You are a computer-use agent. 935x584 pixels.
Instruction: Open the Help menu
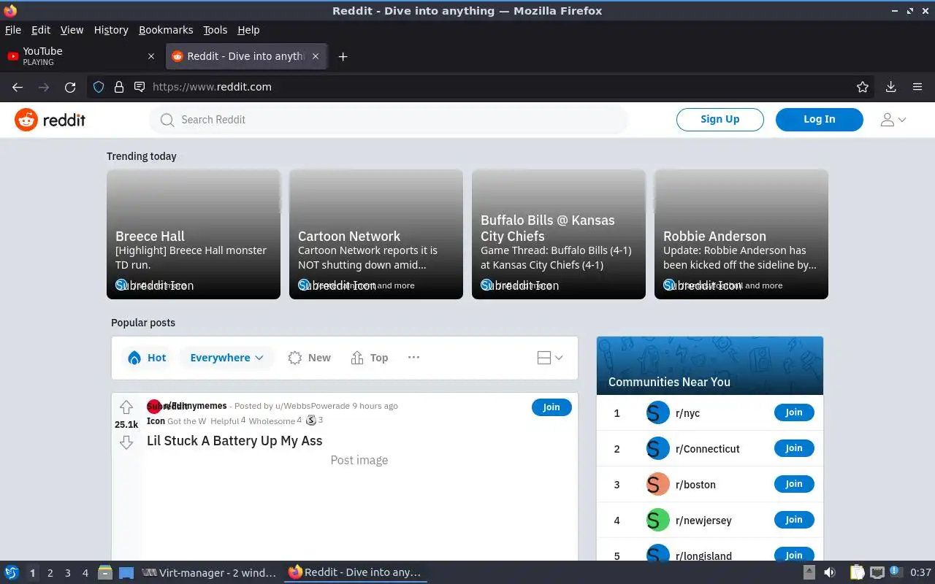point(248,30)
